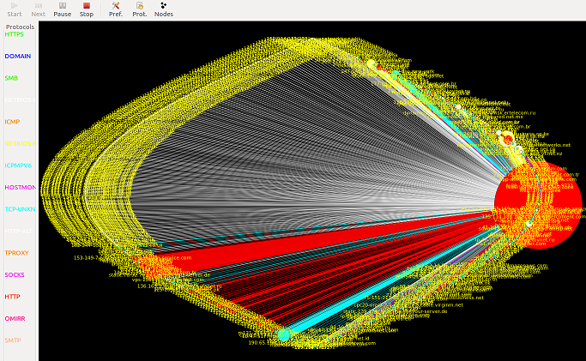Select OMIRR in the protocols legend
Image resolution: width=586 pixels, height=361 pixels.
pos(15,318)
